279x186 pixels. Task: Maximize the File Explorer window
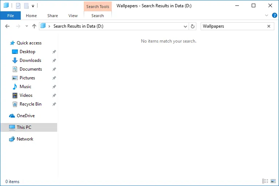(254, 6)
